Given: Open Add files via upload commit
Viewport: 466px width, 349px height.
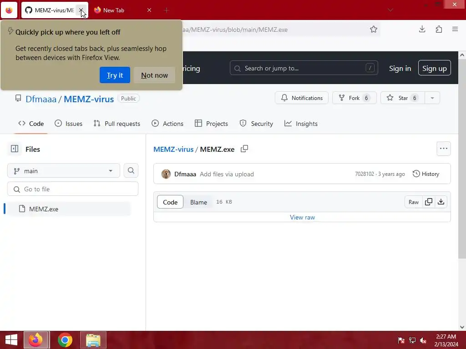Looking at the screenshot, I should tap(227, 174).
